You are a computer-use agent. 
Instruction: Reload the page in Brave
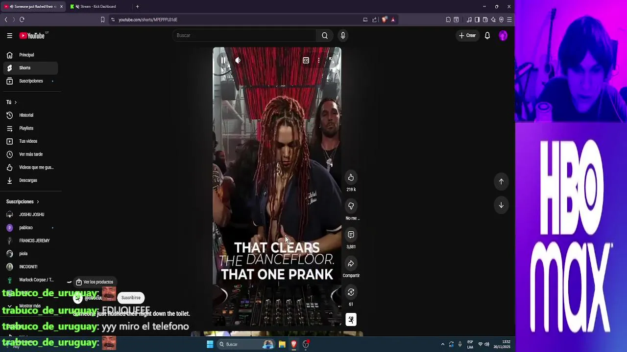pos(22,20)
